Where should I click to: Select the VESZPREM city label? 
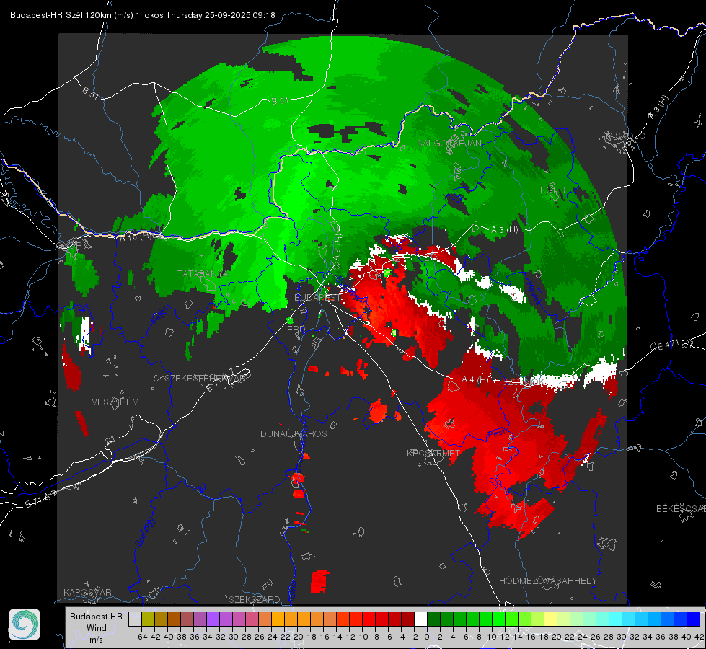tap(115, 402)
